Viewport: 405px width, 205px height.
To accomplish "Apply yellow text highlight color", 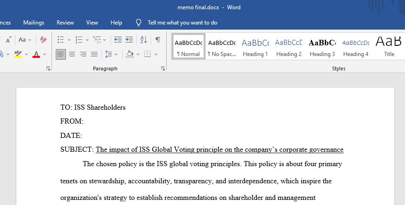I will [18, 54].
